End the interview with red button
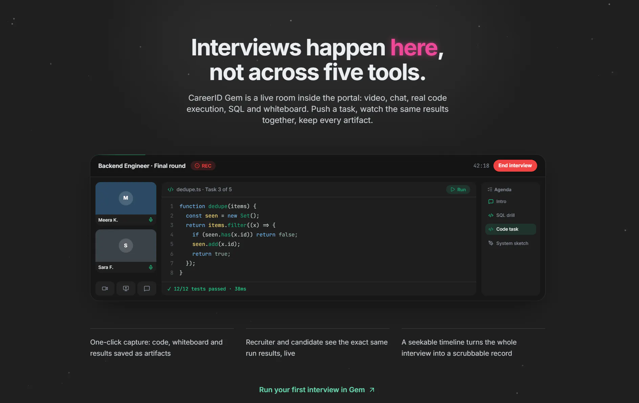 [515, 166]
